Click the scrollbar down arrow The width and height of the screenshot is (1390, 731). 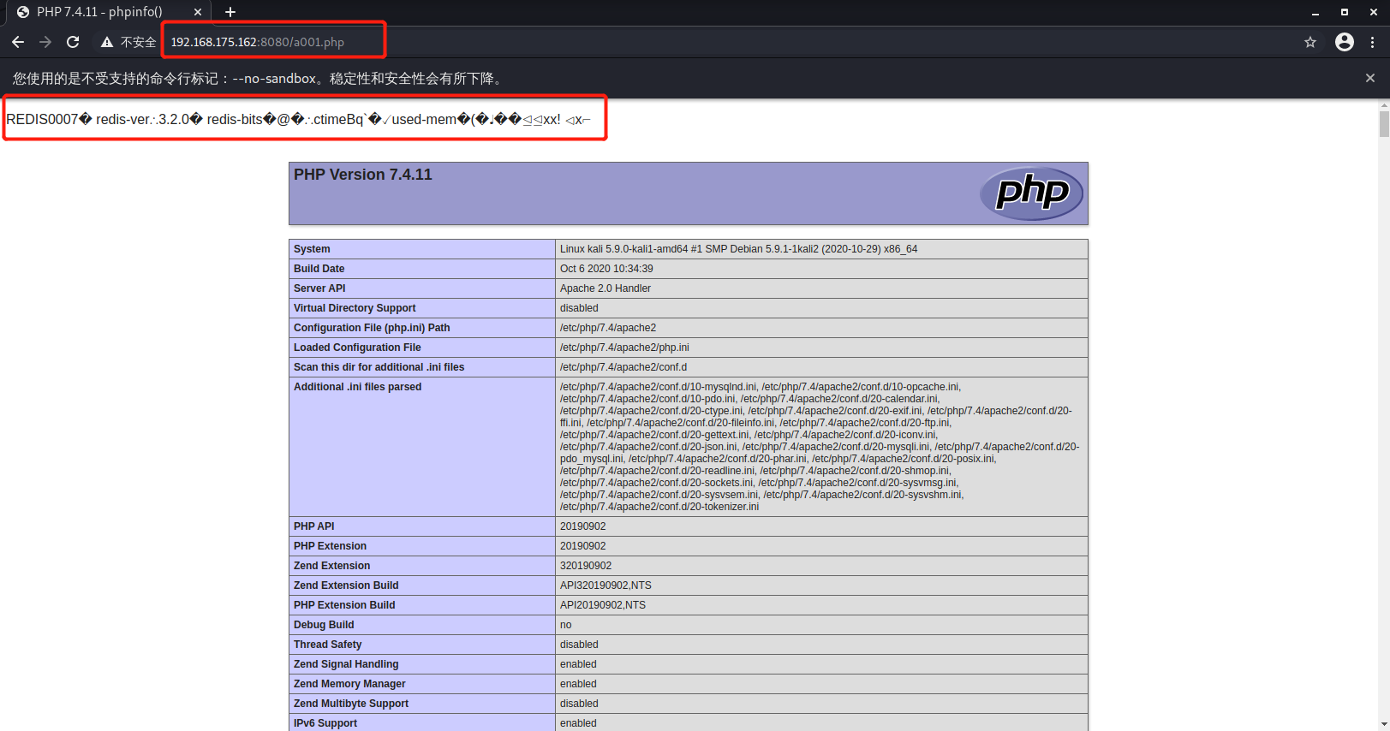(x=1384, y=724)
